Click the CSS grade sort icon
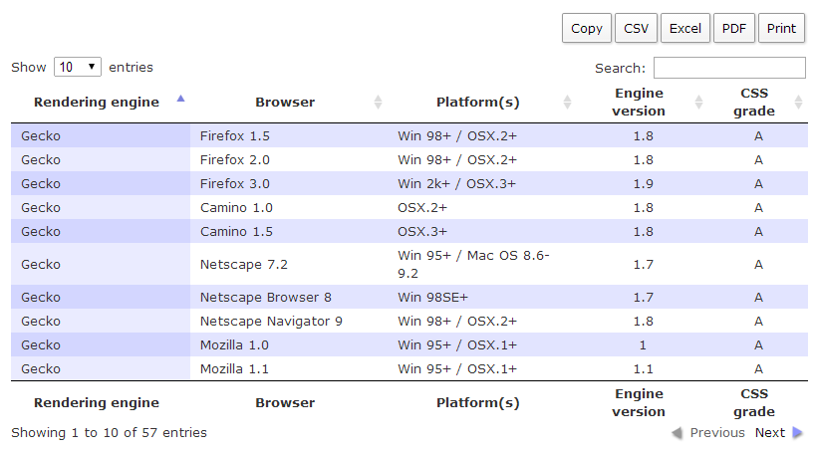 [x=798, y=102]
